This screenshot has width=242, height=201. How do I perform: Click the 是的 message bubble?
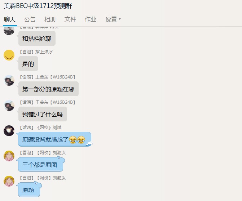[28, 64]
